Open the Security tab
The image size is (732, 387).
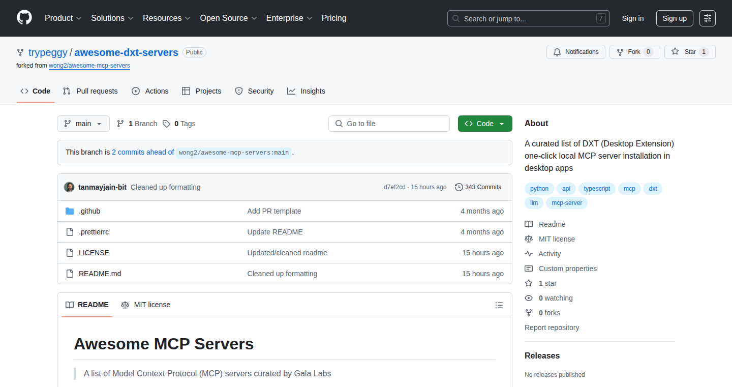click(x=255, y=91)
